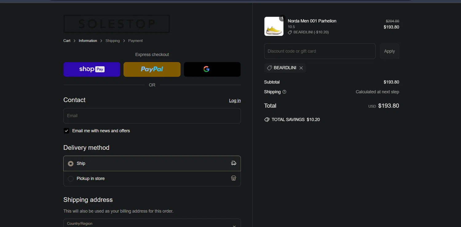Uncheck Email me with news and offers
Screen dimensions: 461x227
click(x=66, y=131)
